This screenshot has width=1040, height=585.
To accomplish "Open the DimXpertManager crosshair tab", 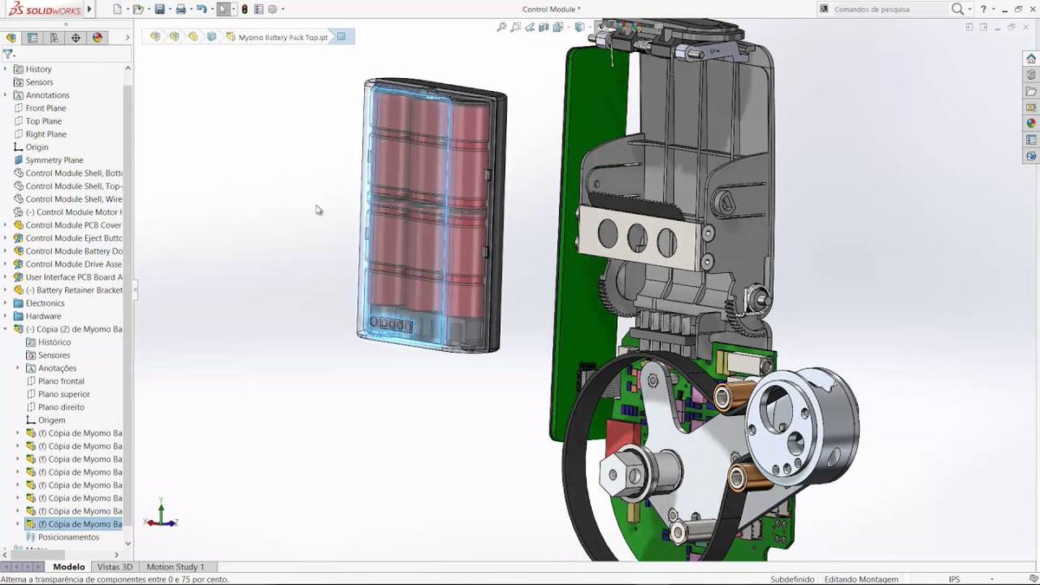I will [x=75, y=37].
